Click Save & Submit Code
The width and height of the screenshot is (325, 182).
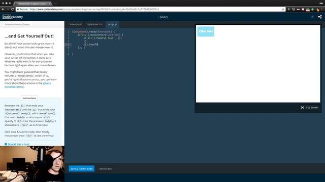[x=81, y=168]
